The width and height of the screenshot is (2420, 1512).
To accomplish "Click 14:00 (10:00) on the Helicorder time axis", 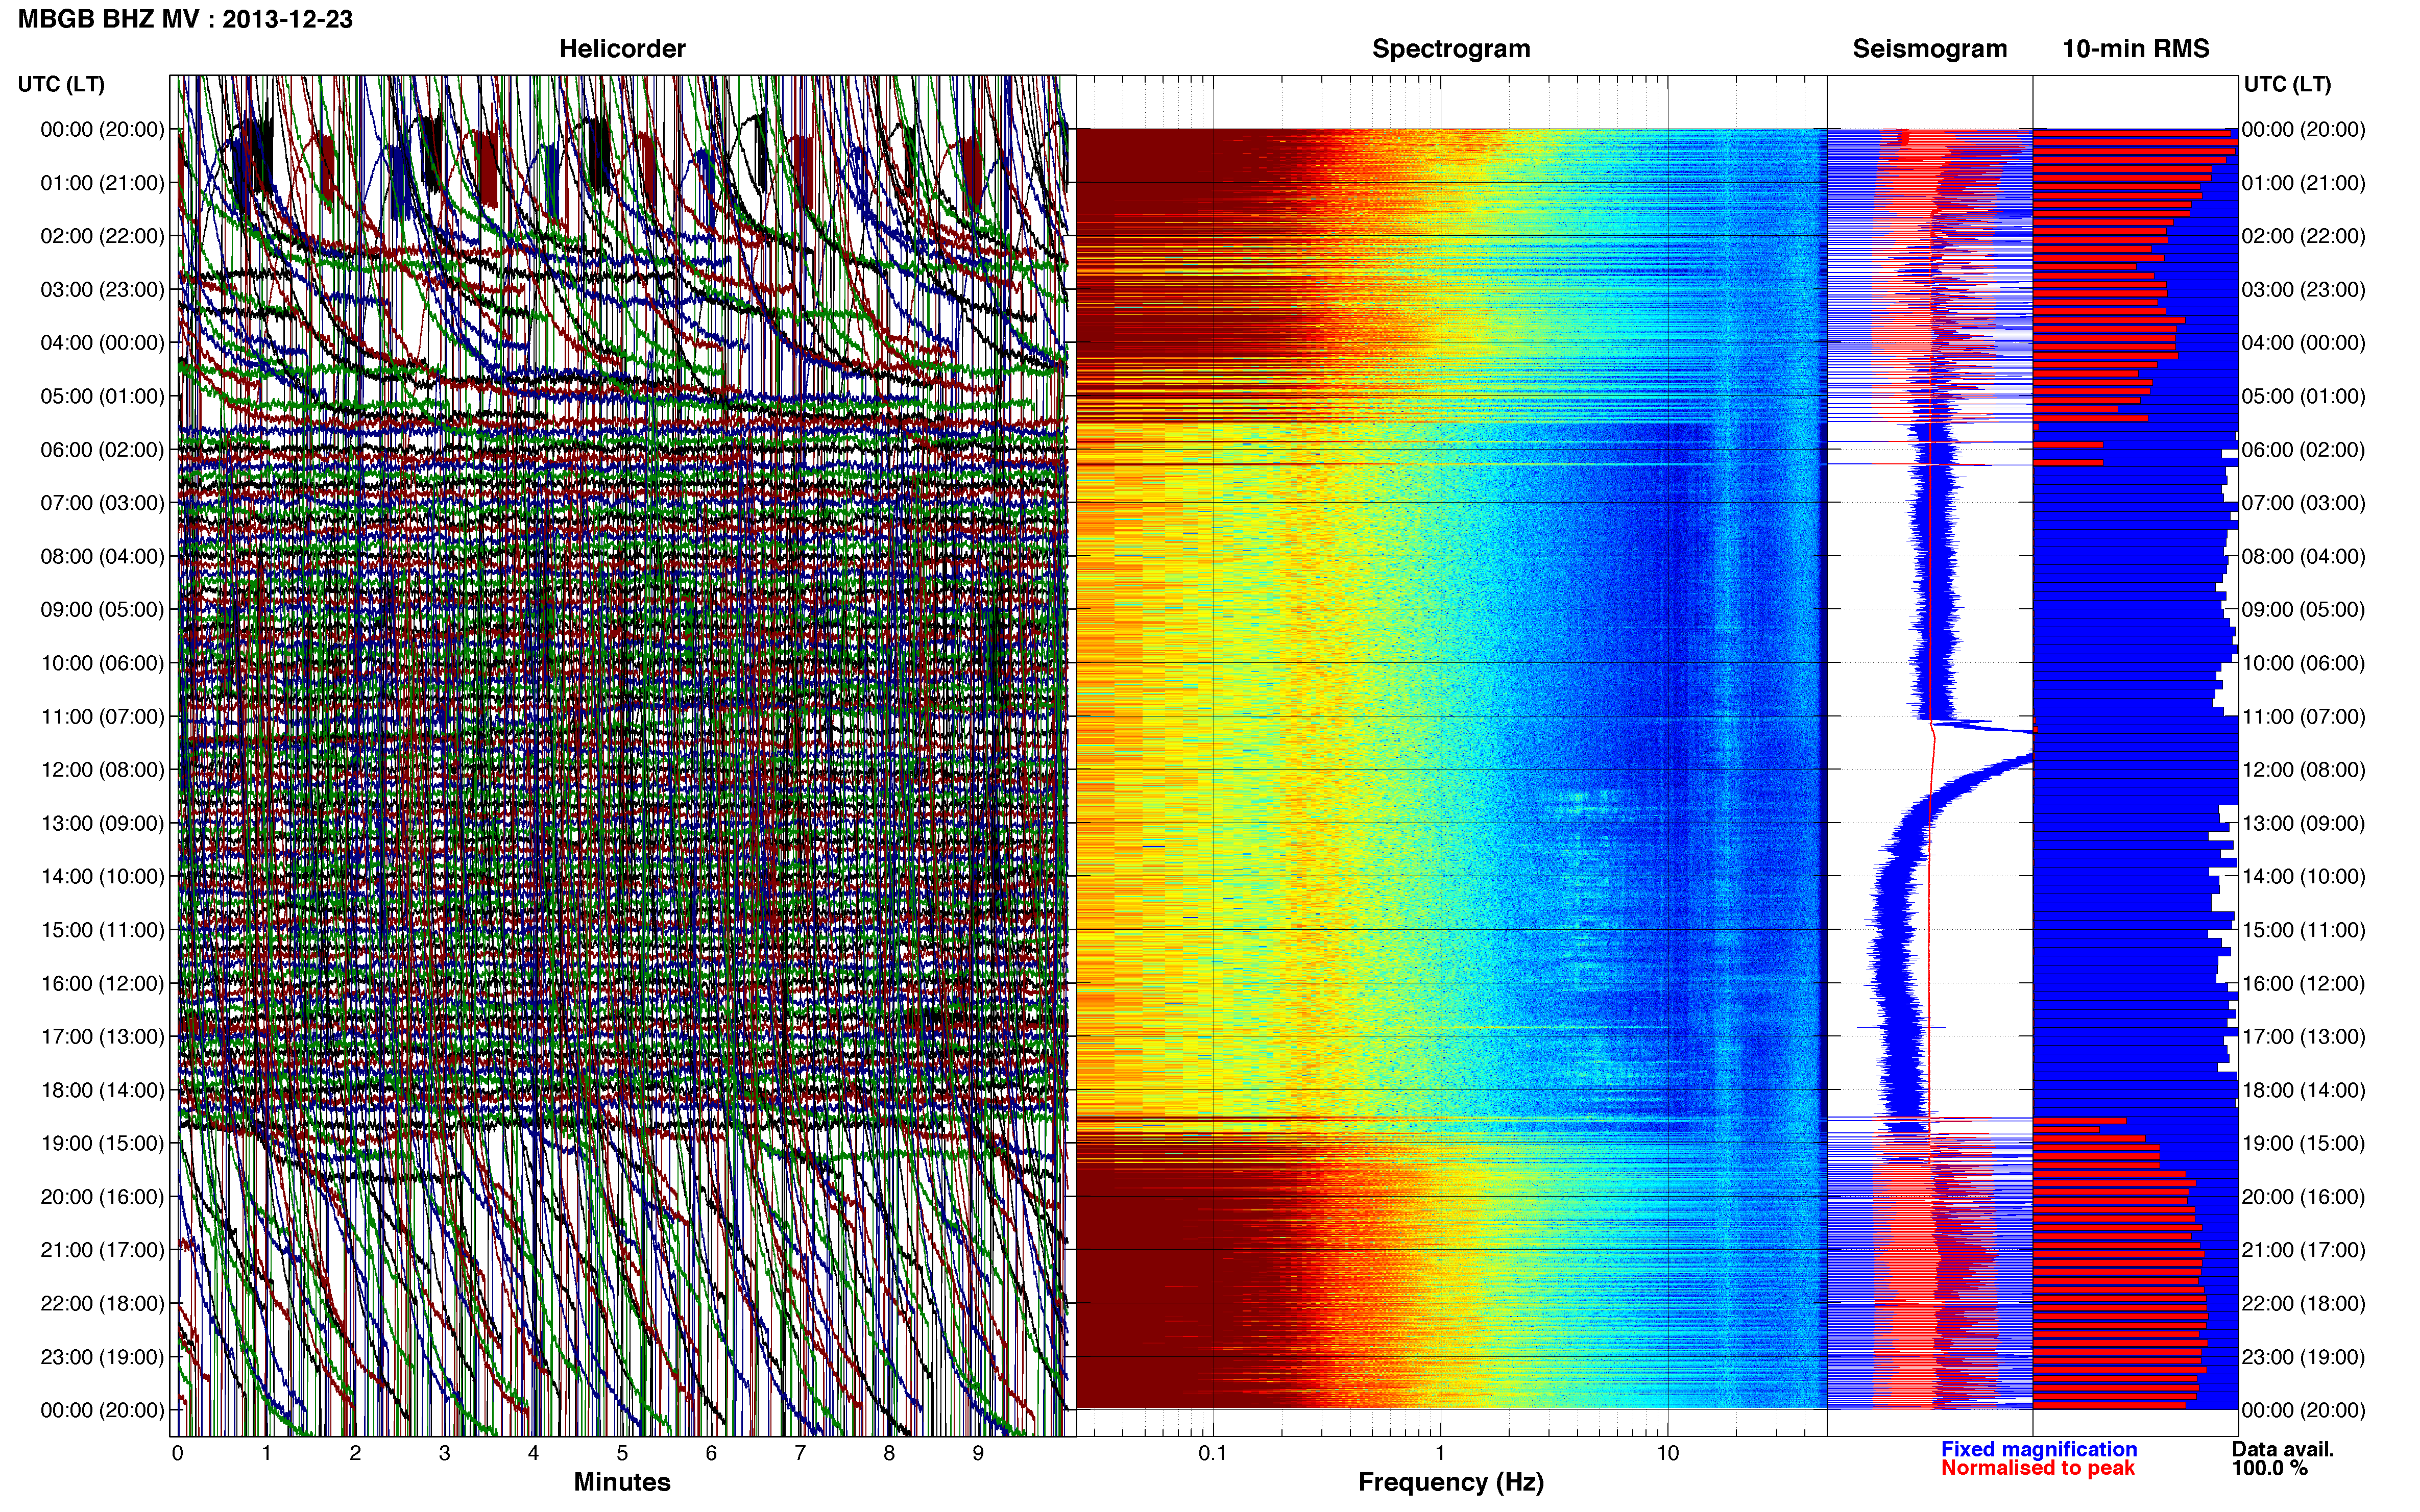I will 102,877.
